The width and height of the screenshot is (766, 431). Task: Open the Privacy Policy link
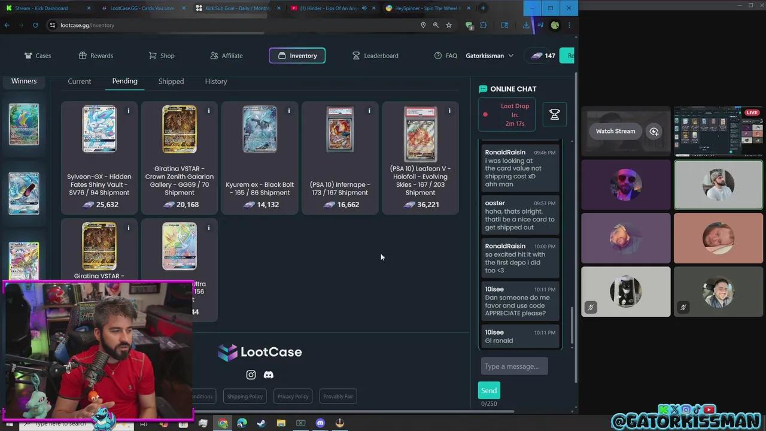(293, 396)
